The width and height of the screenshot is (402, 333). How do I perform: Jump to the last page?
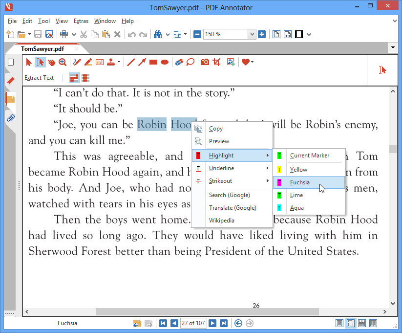(x=224, y=323)
